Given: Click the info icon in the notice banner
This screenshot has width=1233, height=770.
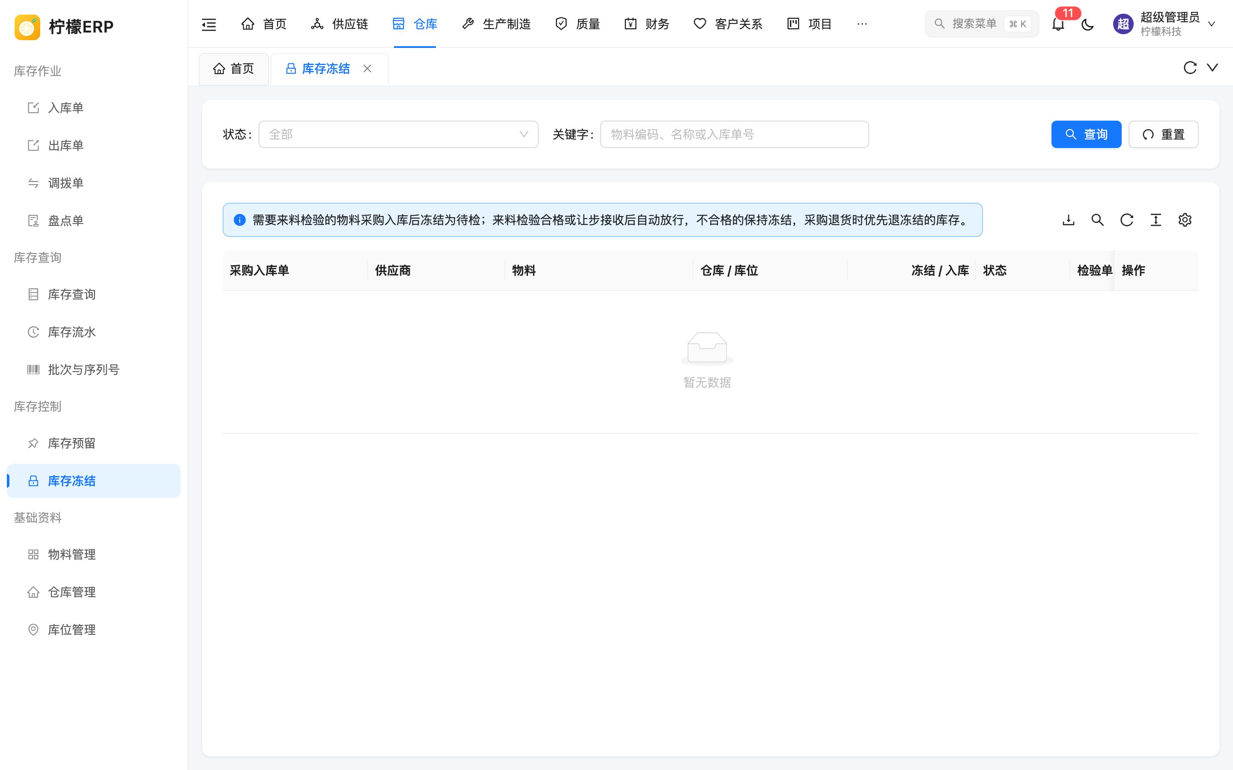Looking at the screenshot, I should coord(239,220).
